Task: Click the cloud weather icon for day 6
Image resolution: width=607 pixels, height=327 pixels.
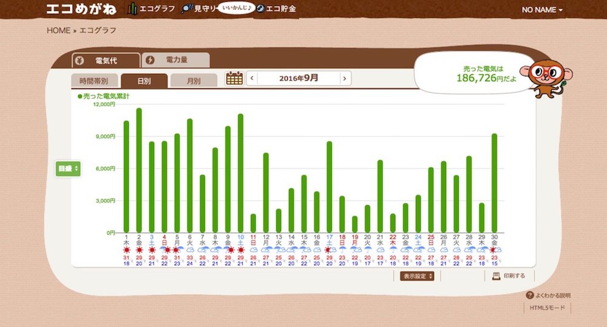Action: point(189,250)
